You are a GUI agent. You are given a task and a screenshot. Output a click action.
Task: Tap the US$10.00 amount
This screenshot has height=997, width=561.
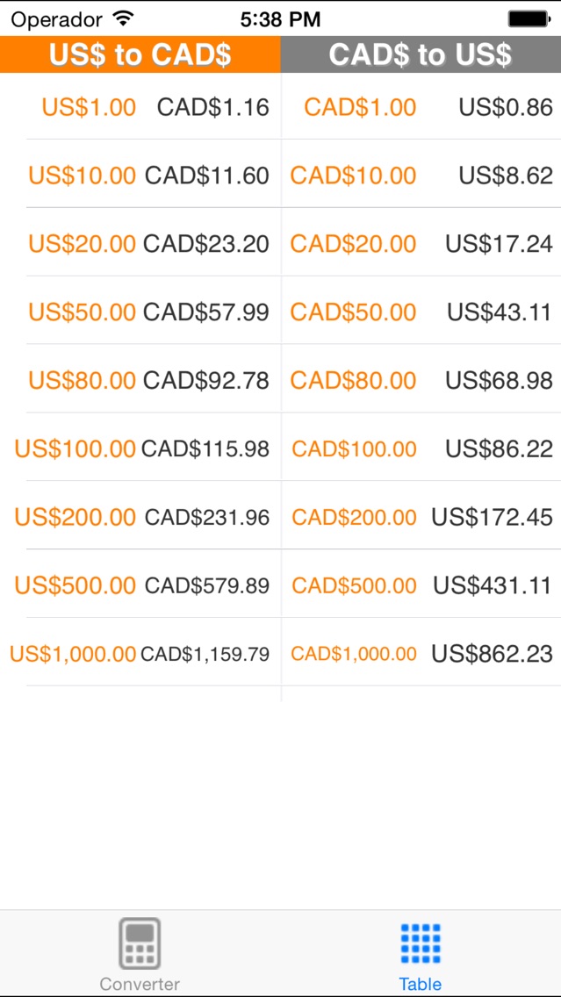click(82, 176)
